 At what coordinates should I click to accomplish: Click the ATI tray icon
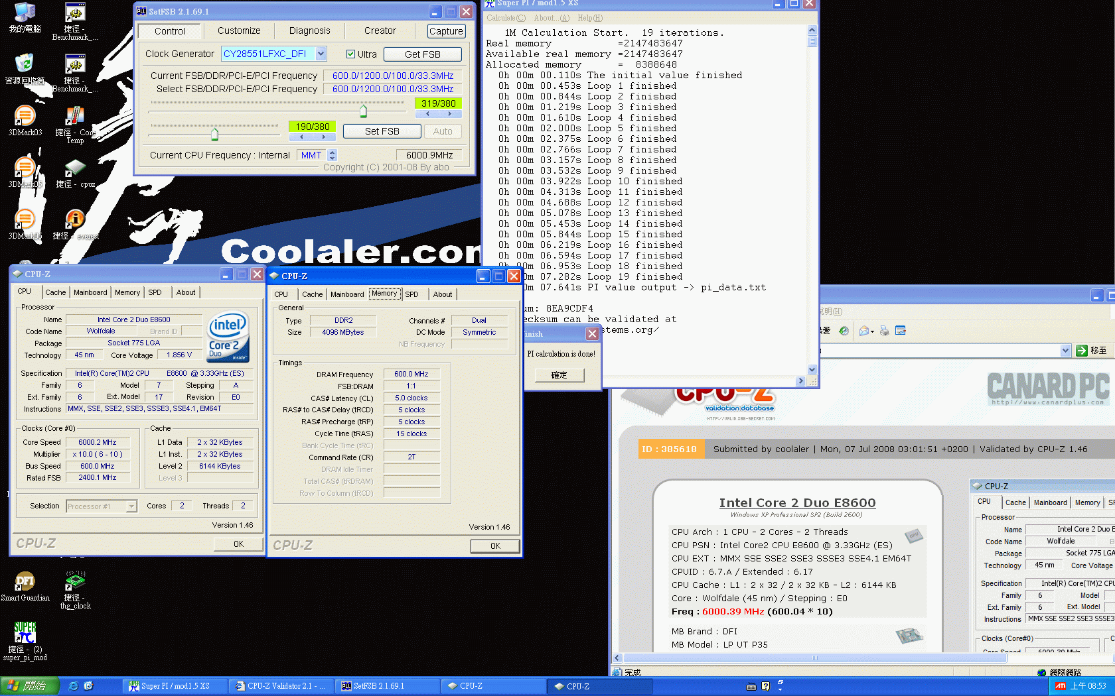tap(1061, 686)
